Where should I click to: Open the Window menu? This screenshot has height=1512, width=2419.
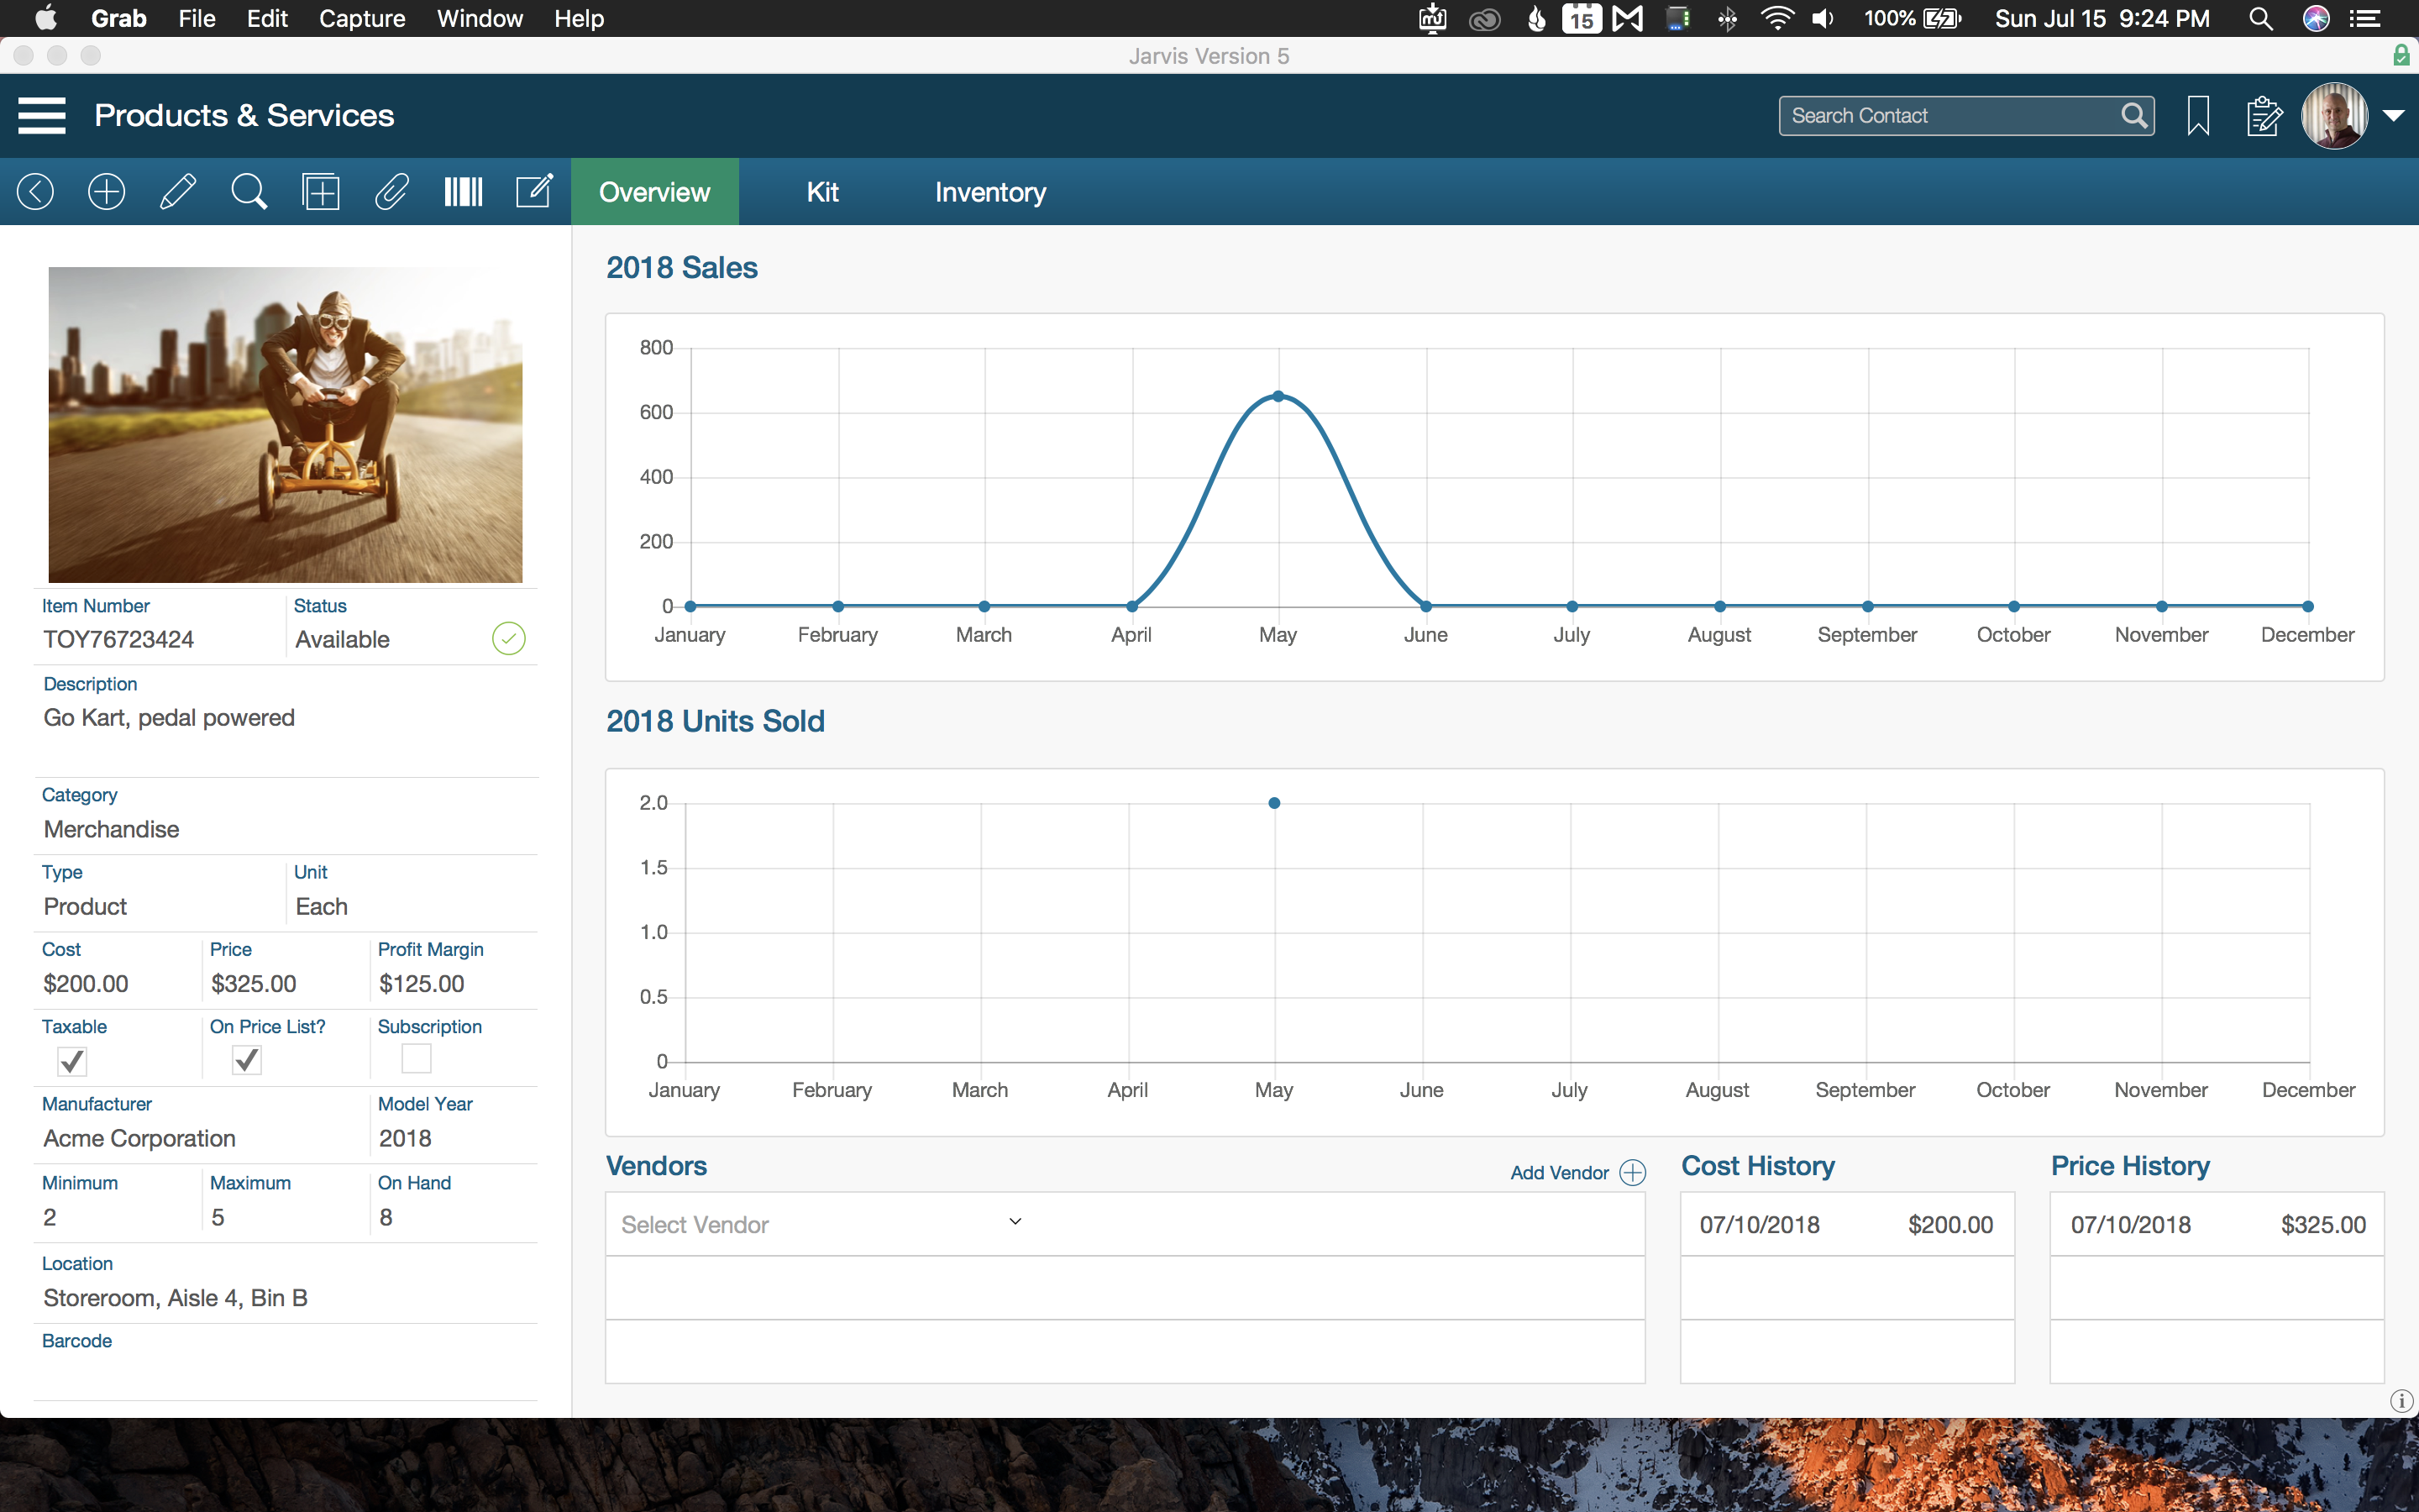(x=480, y=18)
